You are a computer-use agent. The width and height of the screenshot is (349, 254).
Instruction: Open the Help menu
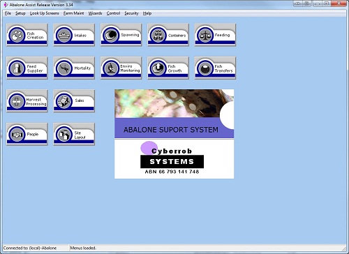pyautogui.click(x=147, y=13)
